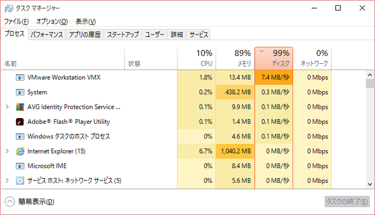Viewport: 375px width, 215px height.
Task: Expand the AVG Identity Protection Service group
Action: pos(7,107)
